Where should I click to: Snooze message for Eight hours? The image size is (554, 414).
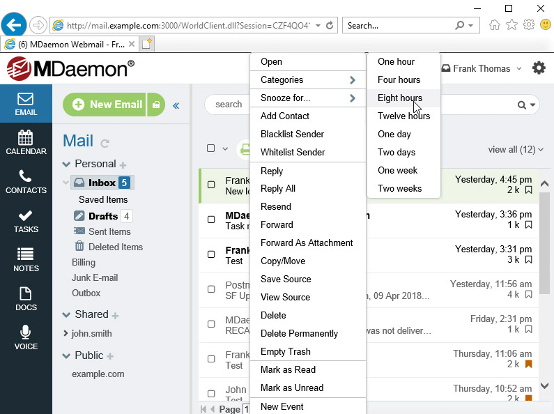pyautogui.click(x=404, y=98)
